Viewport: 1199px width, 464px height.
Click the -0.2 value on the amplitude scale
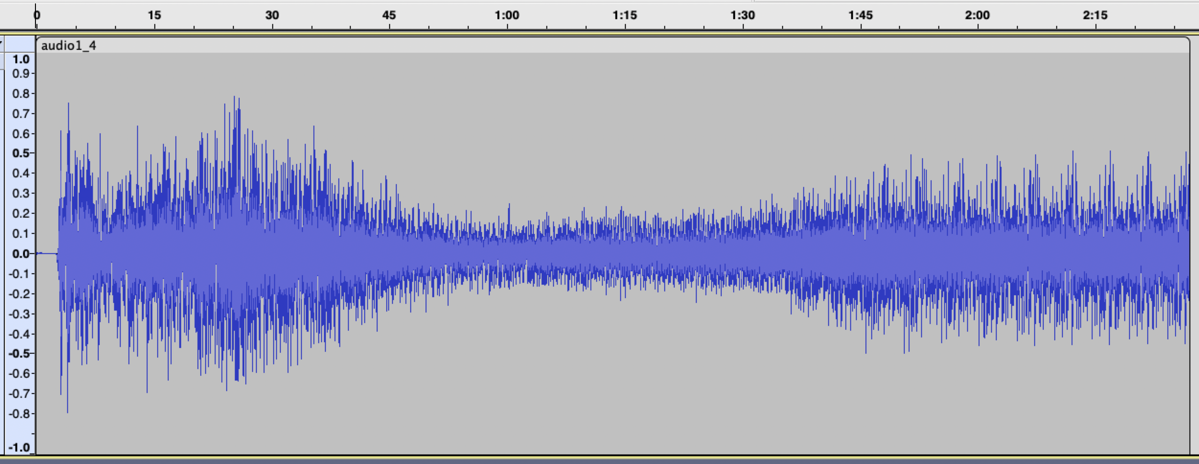(x=20, y=293)
